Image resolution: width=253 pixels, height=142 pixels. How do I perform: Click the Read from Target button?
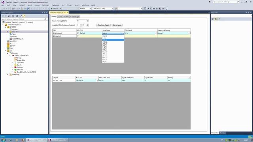pyautogui.click(x=103, y=25)
